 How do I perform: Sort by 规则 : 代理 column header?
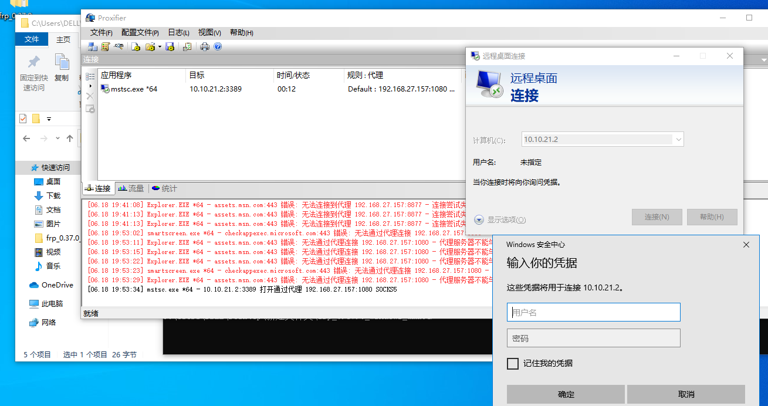404,75
